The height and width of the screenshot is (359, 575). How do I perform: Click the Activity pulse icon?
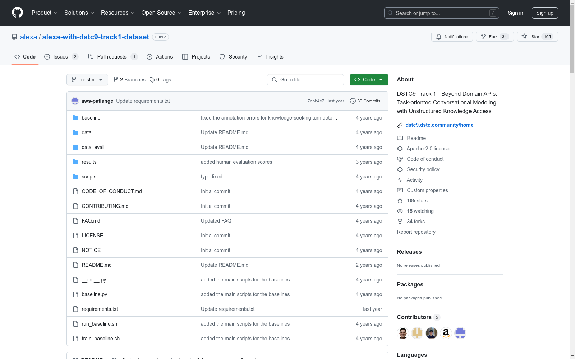coord(400,180)
